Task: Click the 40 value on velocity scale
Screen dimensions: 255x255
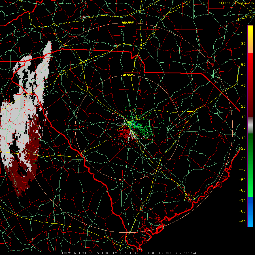Action: pyautogui.click(x=243, y=86)
